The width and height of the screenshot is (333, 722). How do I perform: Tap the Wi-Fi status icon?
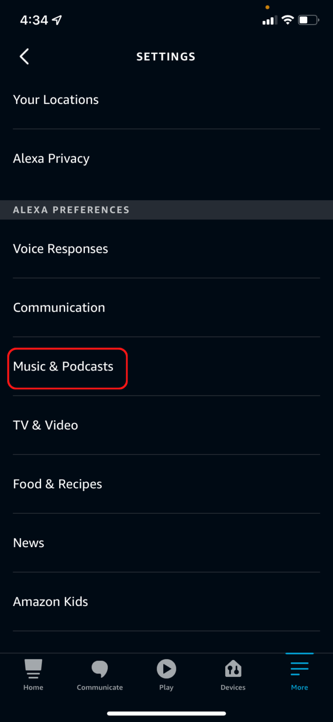[x=288, y=20]
